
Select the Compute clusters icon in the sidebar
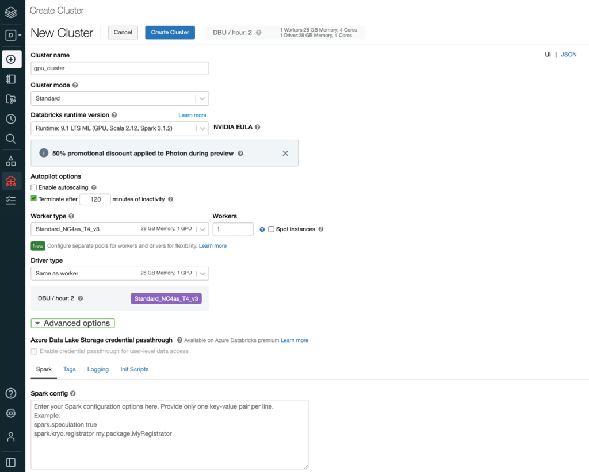12,181
